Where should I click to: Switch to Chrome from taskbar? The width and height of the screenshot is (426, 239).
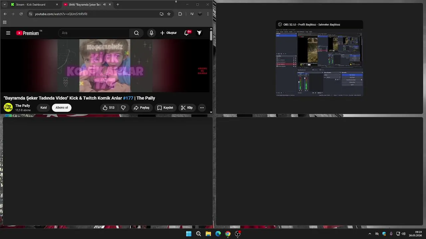[228, 234]
